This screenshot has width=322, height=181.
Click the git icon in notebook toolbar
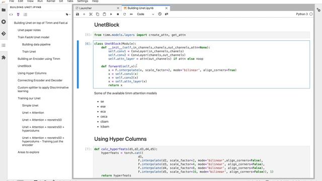click(167, 14)
